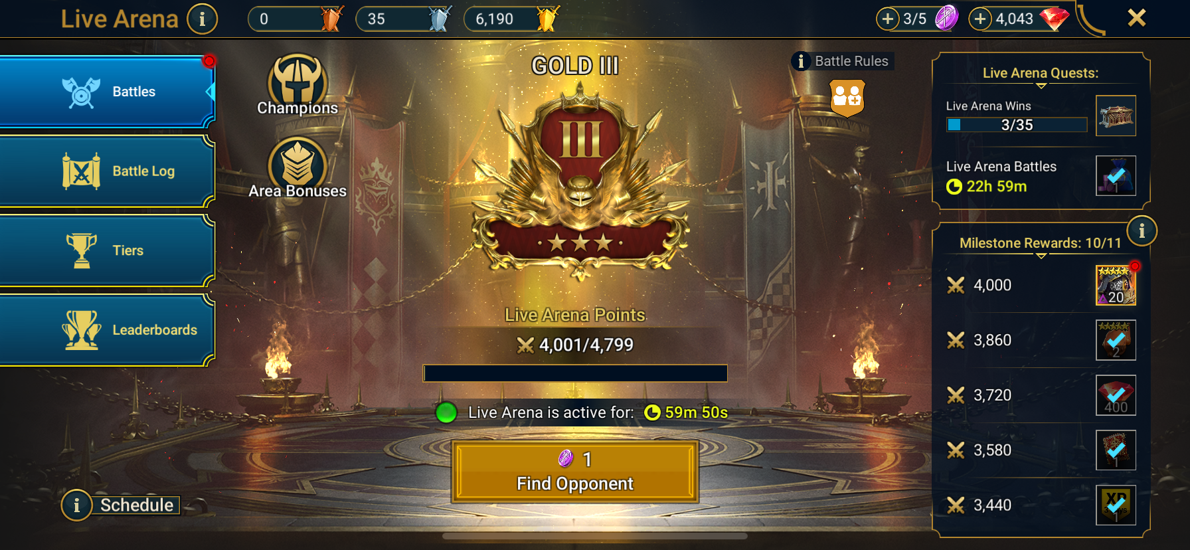This screenshot has width=1190, height=550.
Task: Open Milestone Rewards info icon
Action: click(1142, 231)
